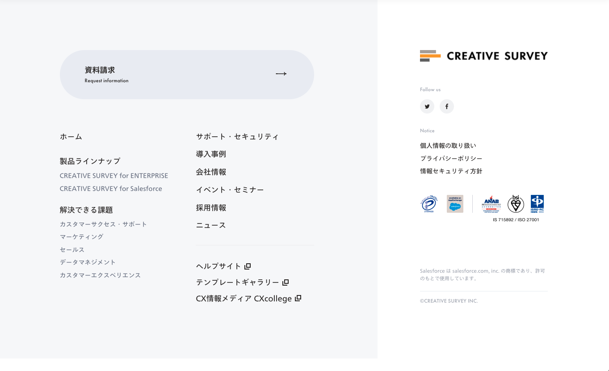Click the Salesforce AppExchange badge
The width and height of the screenshot is (609, 371).
[x=455, y=204]
